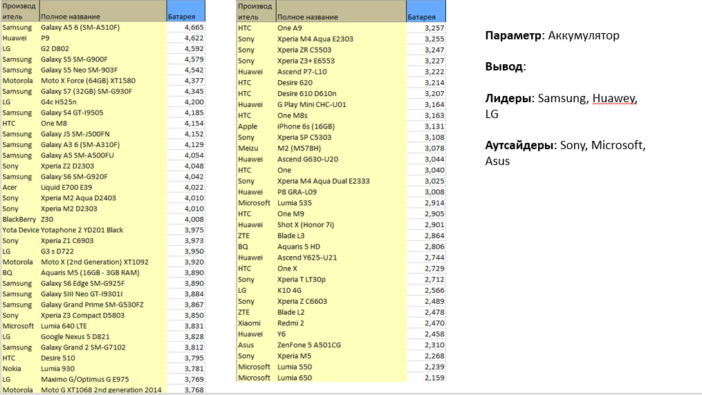Select 'Moto X (2nd Generation) XT1092' cell
Viewport: 702px width, 395px height.
click(103, 262)
